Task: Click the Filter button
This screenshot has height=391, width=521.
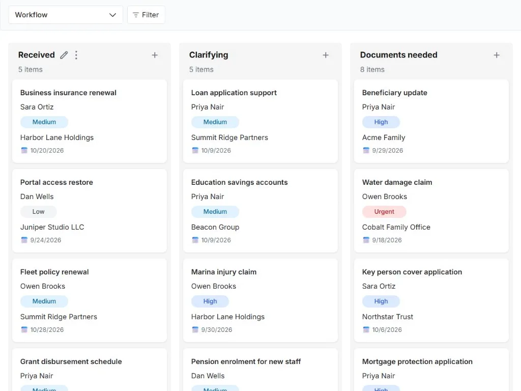Action: pos(146,15)
